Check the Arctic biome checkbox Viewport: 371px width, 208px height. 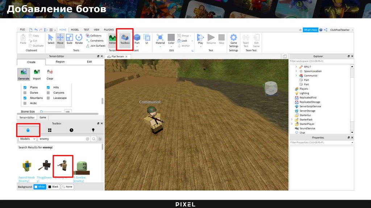[25, 103]
